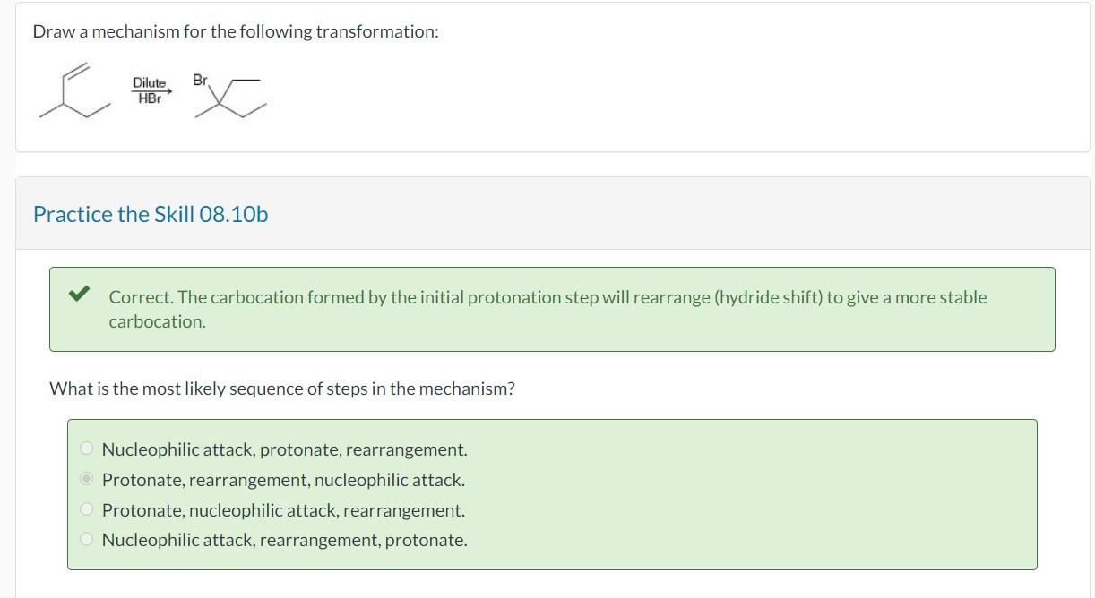Viewport: 1095px width, 598px height.
Task: Click the Br label on the product
Action: point(201,79)
